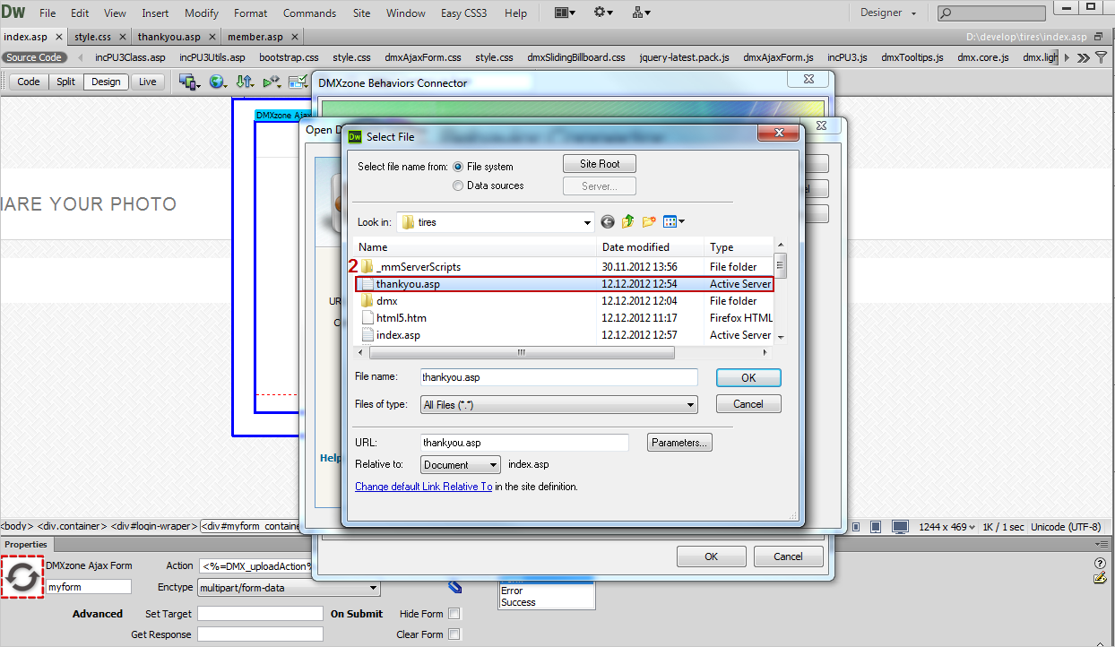1115x647 pixels.
Task: Open the Modify menu
Action: (x=202, y=13)
